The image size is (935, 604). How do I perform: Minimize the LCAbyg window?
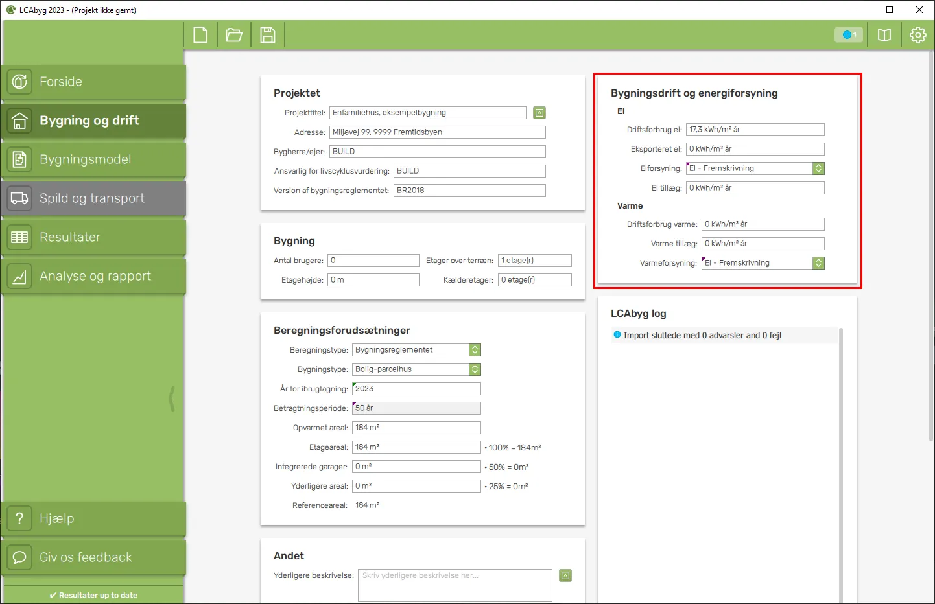[x=860, y=10]
